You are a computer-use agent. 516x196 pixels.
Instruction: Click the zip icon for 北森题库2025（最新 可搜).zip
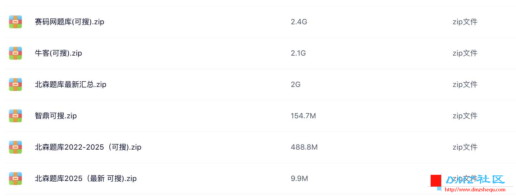15,178
